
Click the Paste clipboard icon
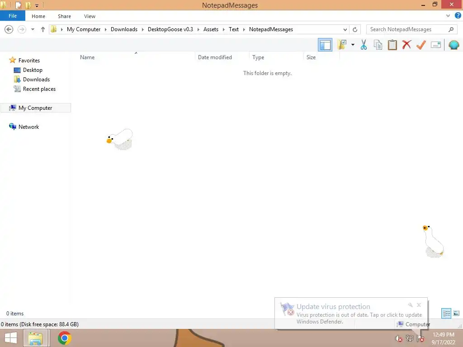(392, 45)
